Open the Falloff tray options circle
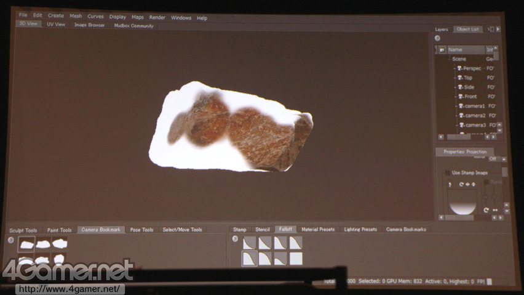The image size is (524, 295). [x=235, y=238]
